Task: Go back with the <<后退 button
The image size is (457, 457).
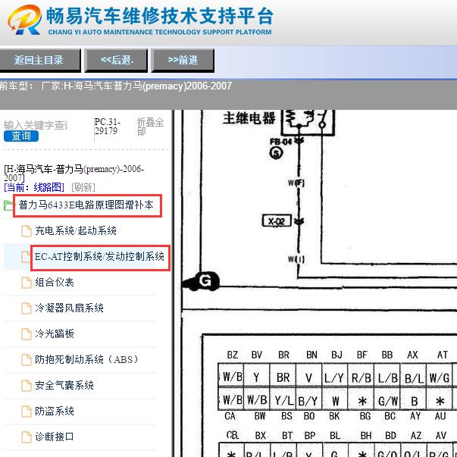Action: [116, 61]
